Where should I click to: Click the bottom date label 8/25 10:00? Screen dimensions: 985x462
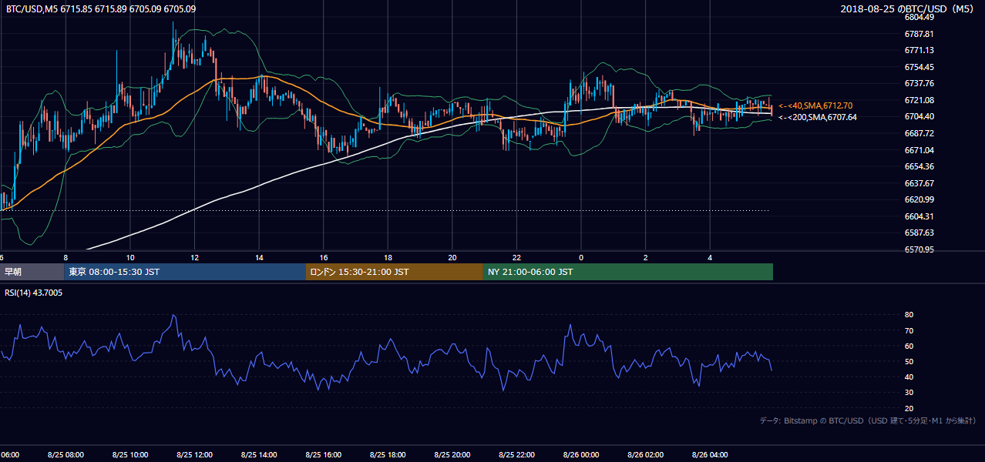(x=130, y=455)
